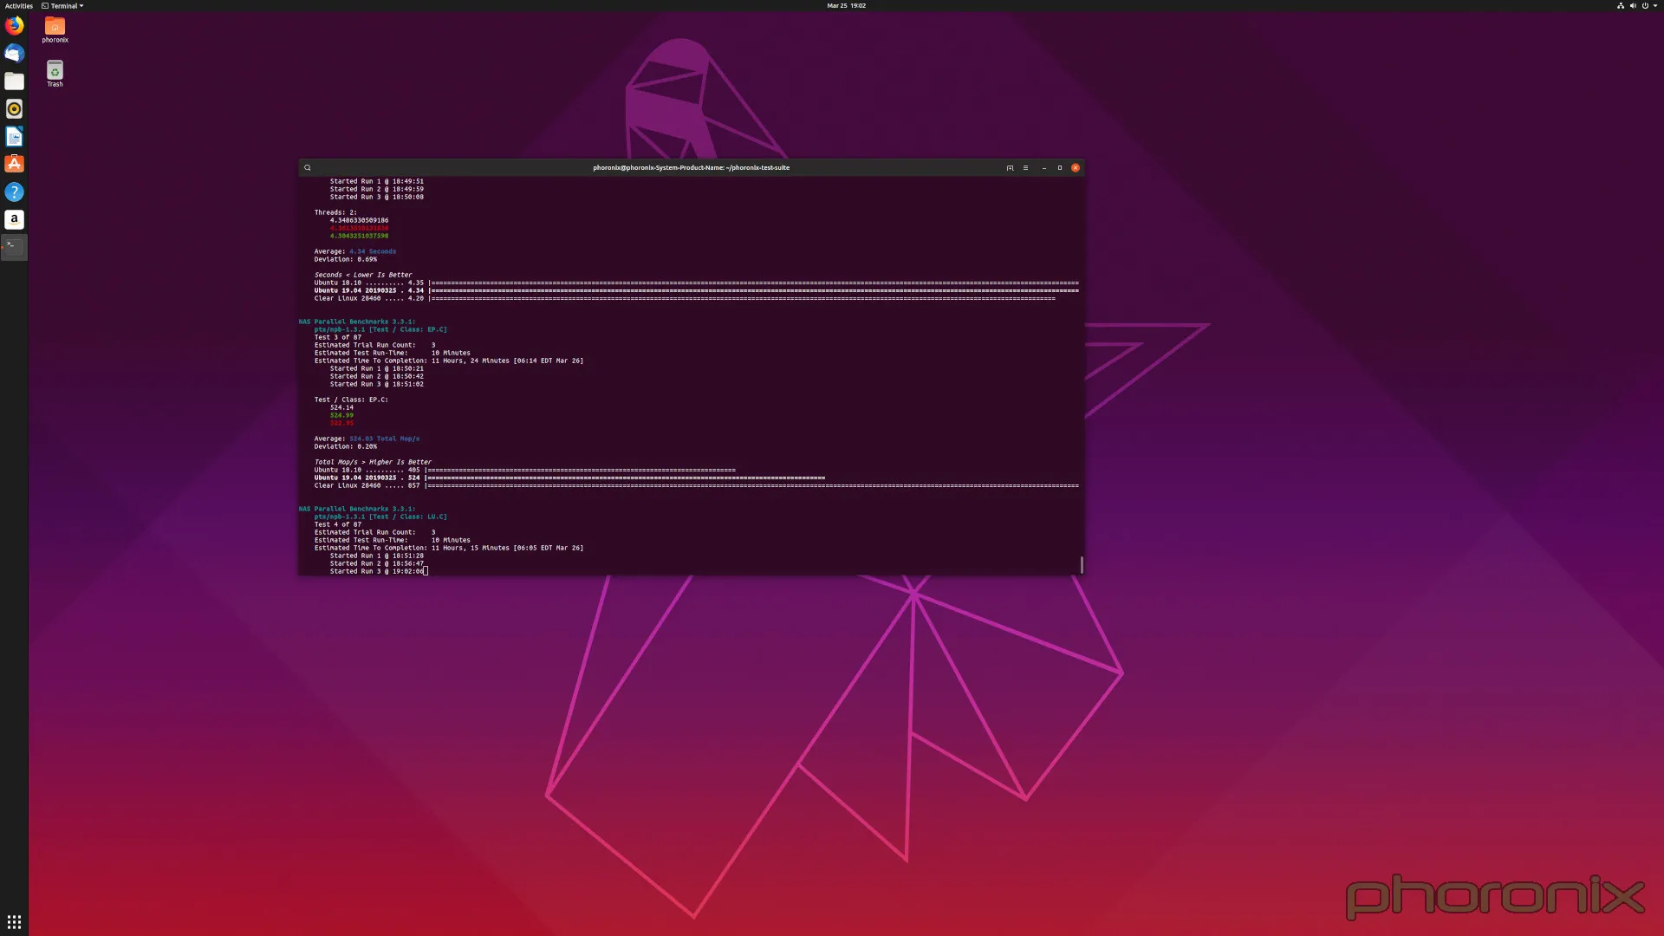Click the power icon in the top bar

pyautogui.click(x=1645, y=6)
